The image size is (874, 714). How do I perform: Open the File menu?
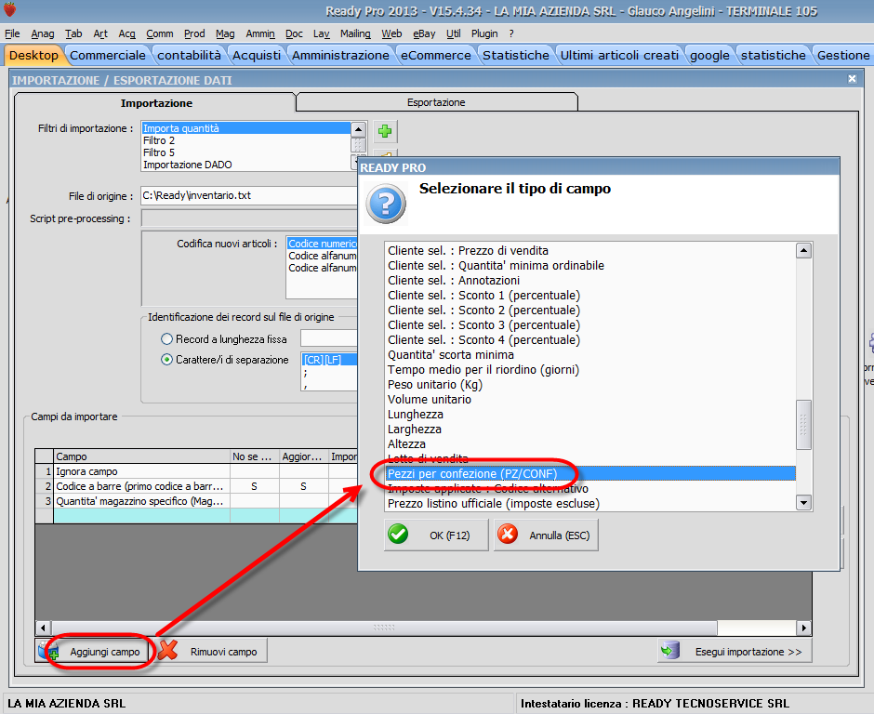point(12,33)
